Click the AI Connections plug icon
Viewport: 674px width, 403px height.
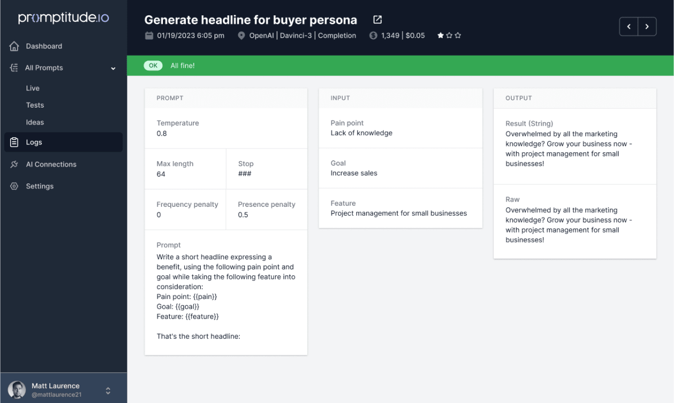[14, 164]
